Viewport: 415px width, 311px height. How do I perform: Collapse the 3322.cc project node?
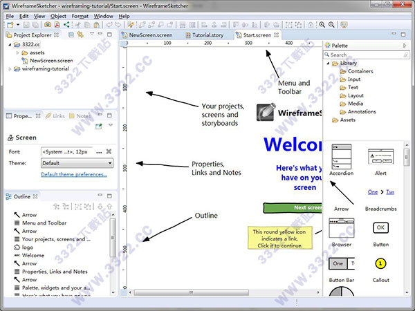10,45
